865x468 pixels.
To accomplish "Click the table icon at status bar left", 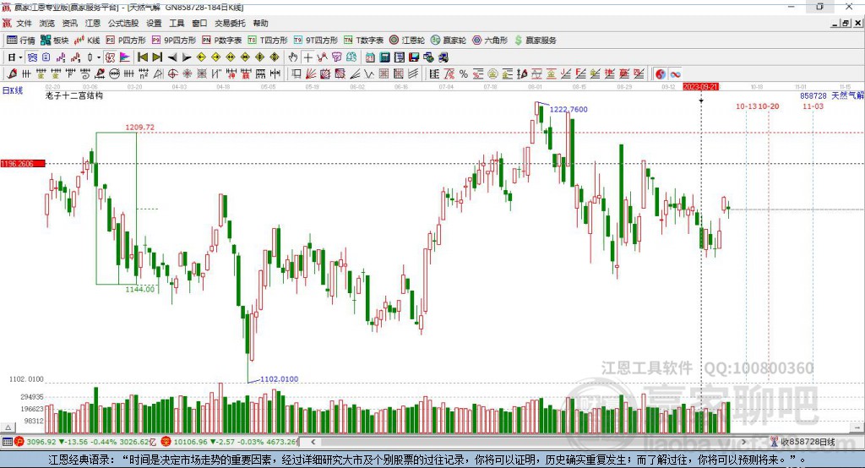I will (7, 442).
